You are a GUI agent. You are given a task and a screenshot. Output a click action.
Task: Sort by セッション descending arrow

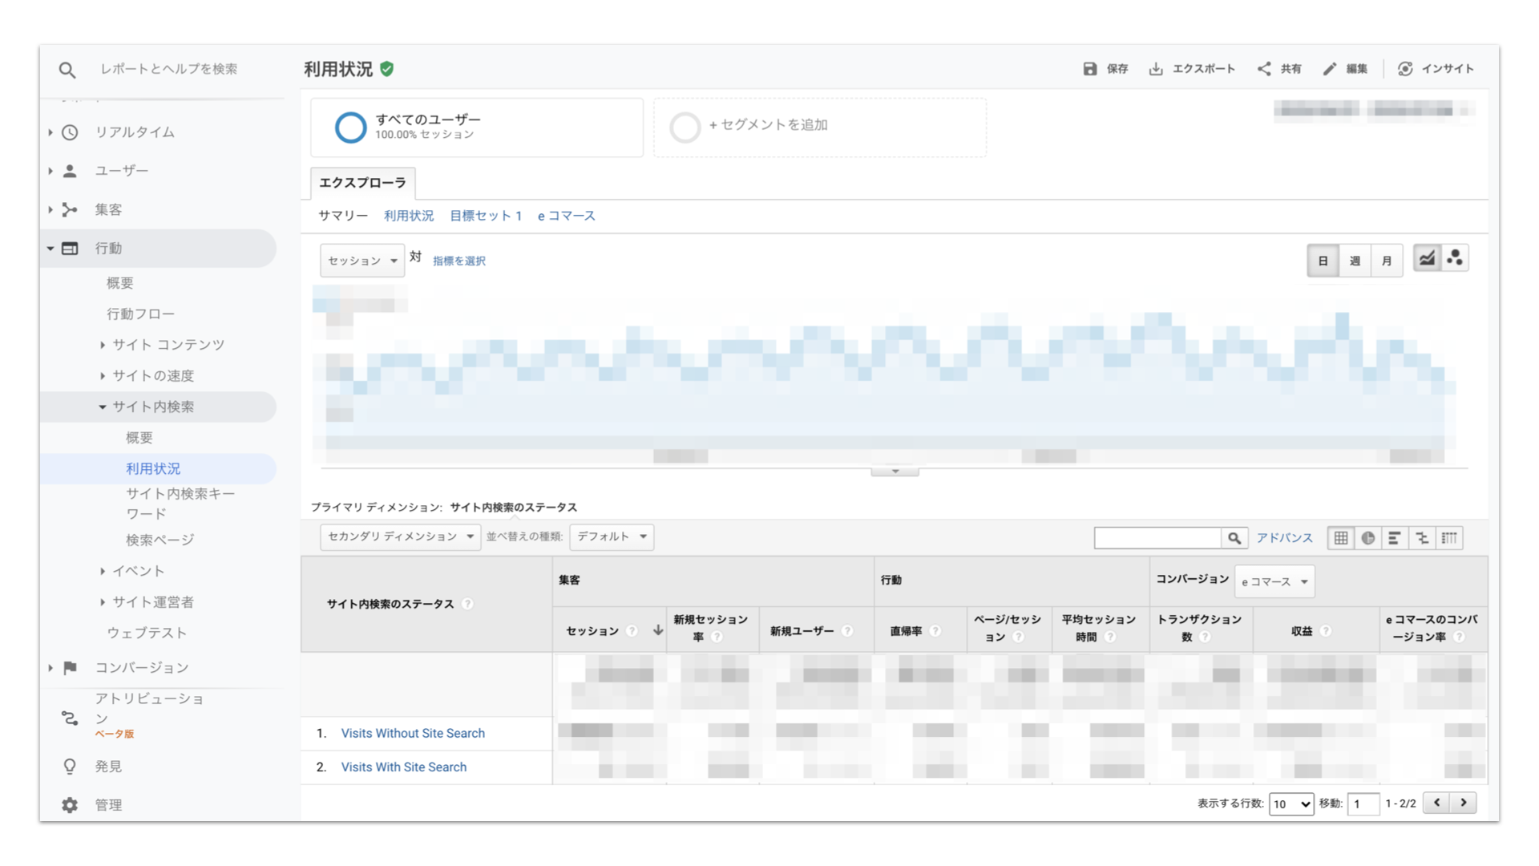pos(658,630)
